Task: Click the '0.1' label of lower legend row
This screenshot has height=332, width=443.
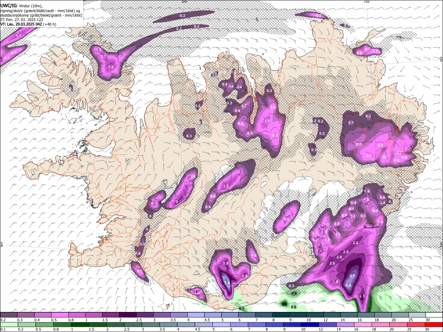Action: tap(2, 329)
